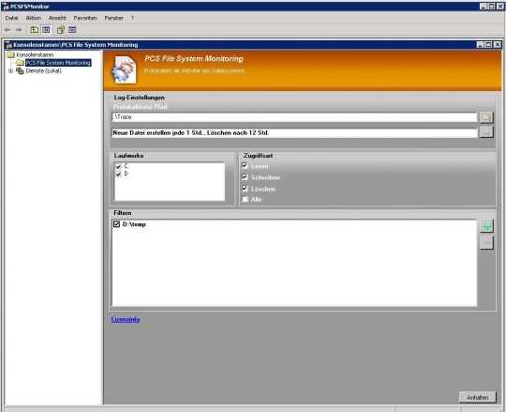Click the Back arrow in the toolbar
This screenshot has width=506, height=412.
[7, 30]
